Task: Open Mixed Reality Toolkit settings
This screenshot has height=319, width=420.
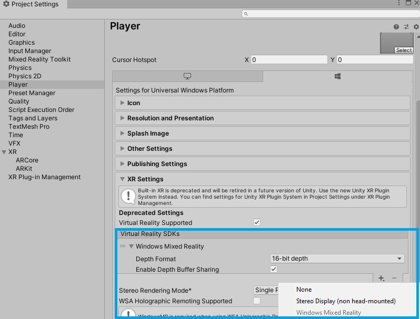Action: 39,59
